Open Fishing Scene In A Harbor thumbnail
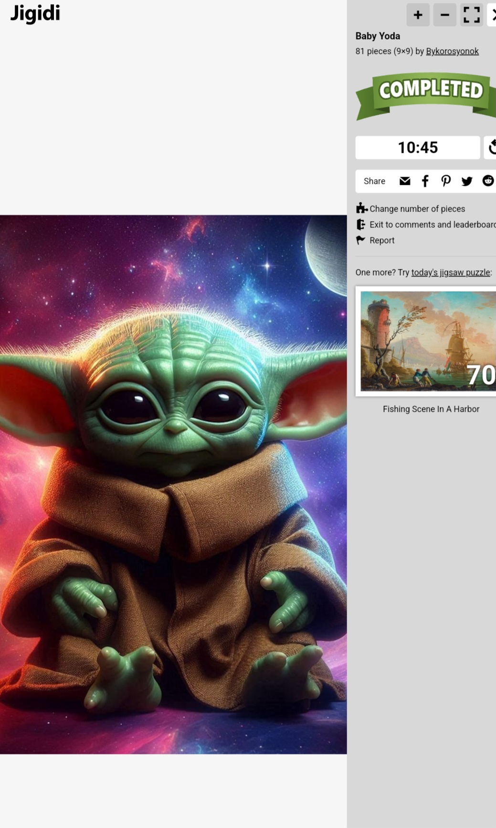The width and height of the screenshot is (496, 828). tap(428, 341)
